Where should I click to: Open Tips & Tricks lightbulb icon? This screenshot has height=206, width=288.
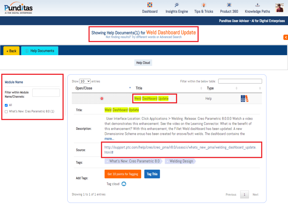coord(204,5)
